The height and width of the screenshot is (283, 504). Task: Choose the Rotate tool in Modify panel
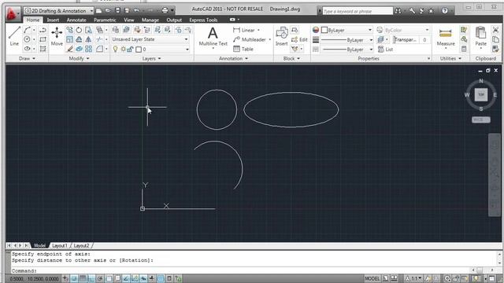pos(79,30)
